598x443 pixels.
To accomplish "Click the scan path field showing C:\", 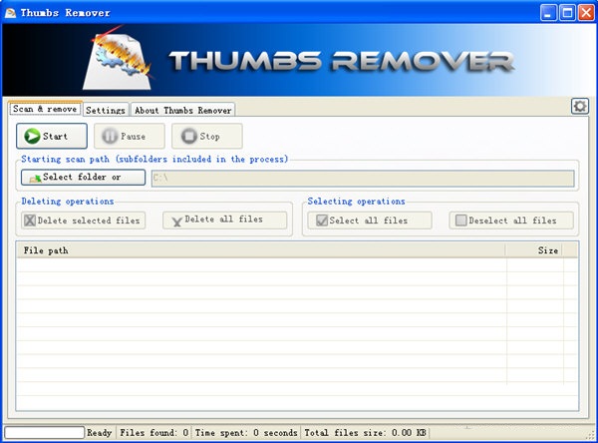I will coord(362,178).
